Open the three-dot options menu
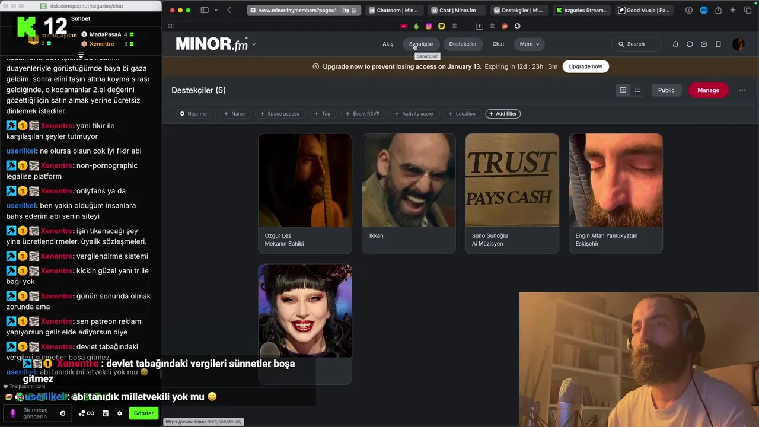 [x=742, y=90]
